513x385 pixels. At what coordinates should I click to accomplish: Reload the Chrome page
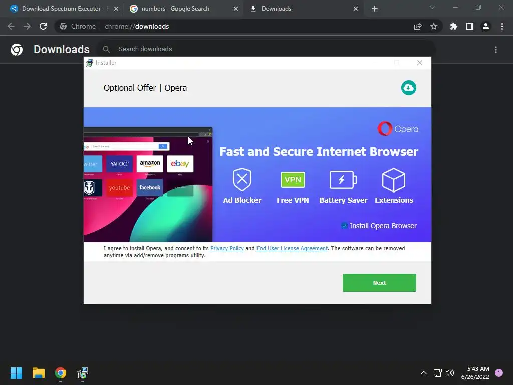coord(43,26)
